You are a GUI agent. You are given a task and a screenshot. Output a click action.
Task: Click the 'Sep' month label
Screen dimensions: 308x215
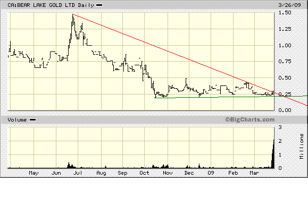tap(122, 173)
